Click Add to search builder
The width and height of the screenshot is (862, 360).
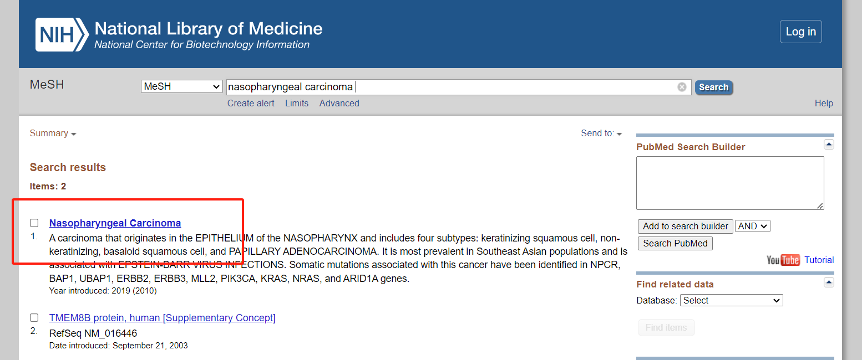685,226
